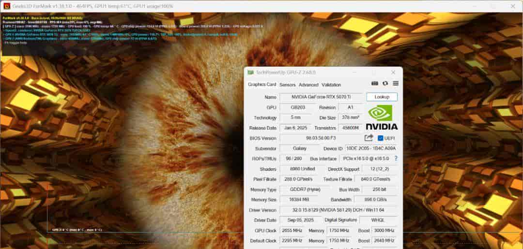Screen dimensions: 523x249
Task: Close the FurMark window
Action: (x=513, y=6)
